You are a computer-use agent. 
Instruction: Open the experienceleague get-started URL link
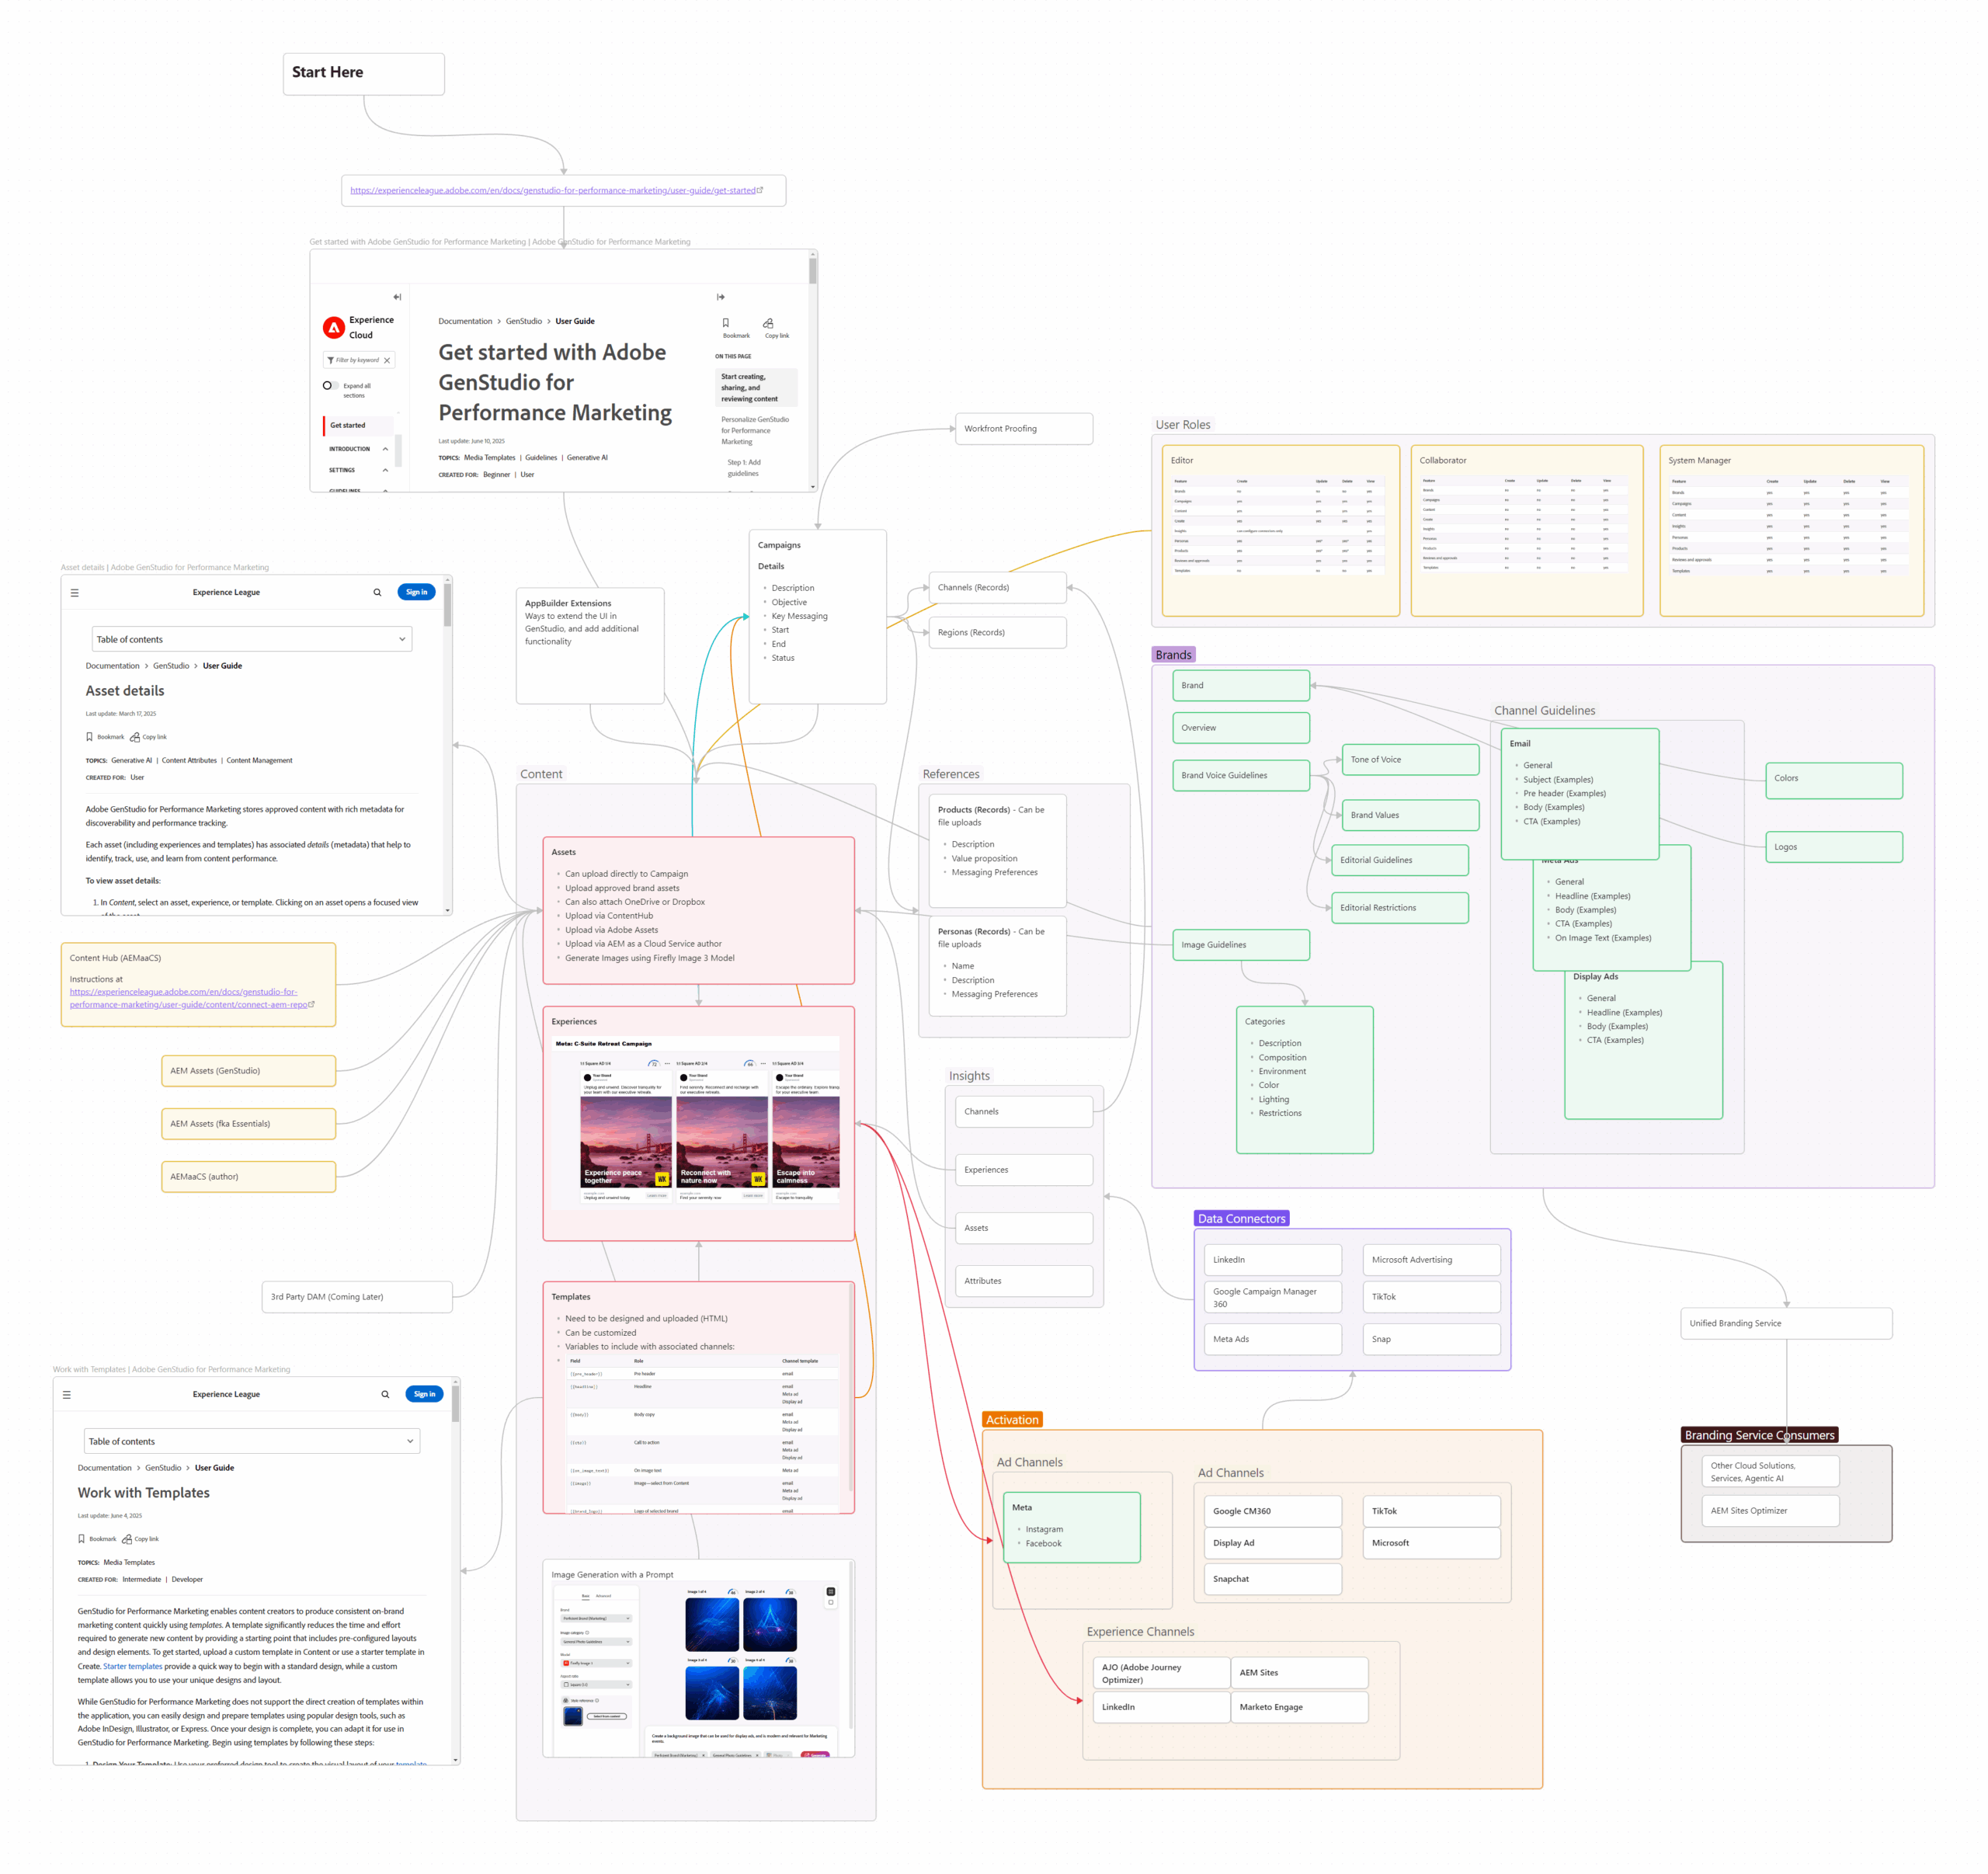[552, 190]
